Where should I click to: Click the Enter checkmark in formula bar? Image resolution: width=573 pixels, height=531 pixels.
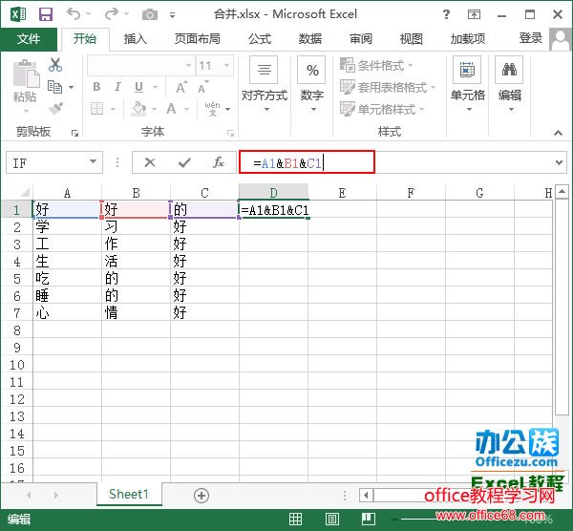point(184,162)
